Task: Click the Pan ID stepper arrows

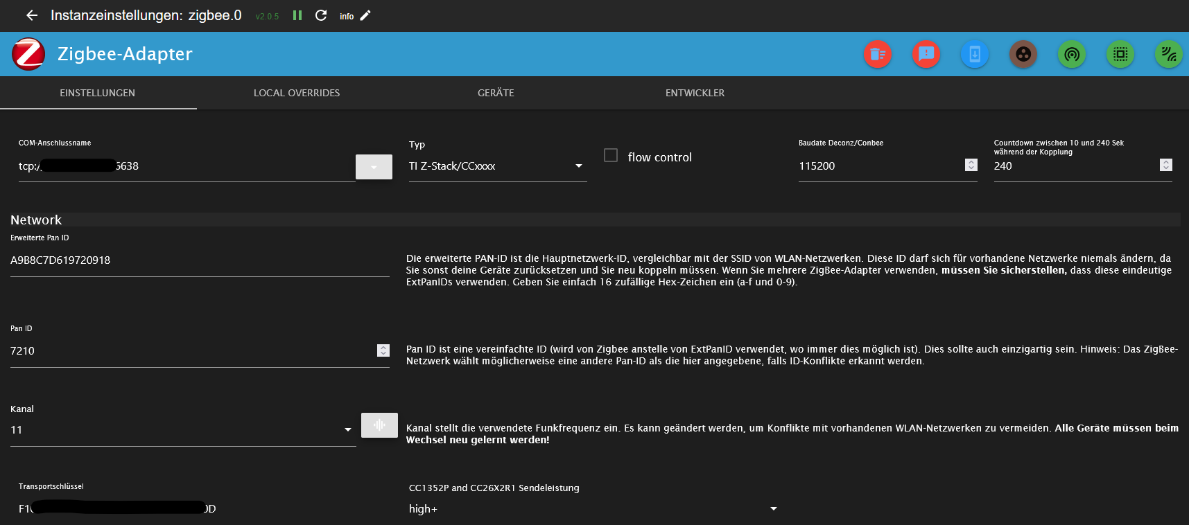Action: coord(383,350)
